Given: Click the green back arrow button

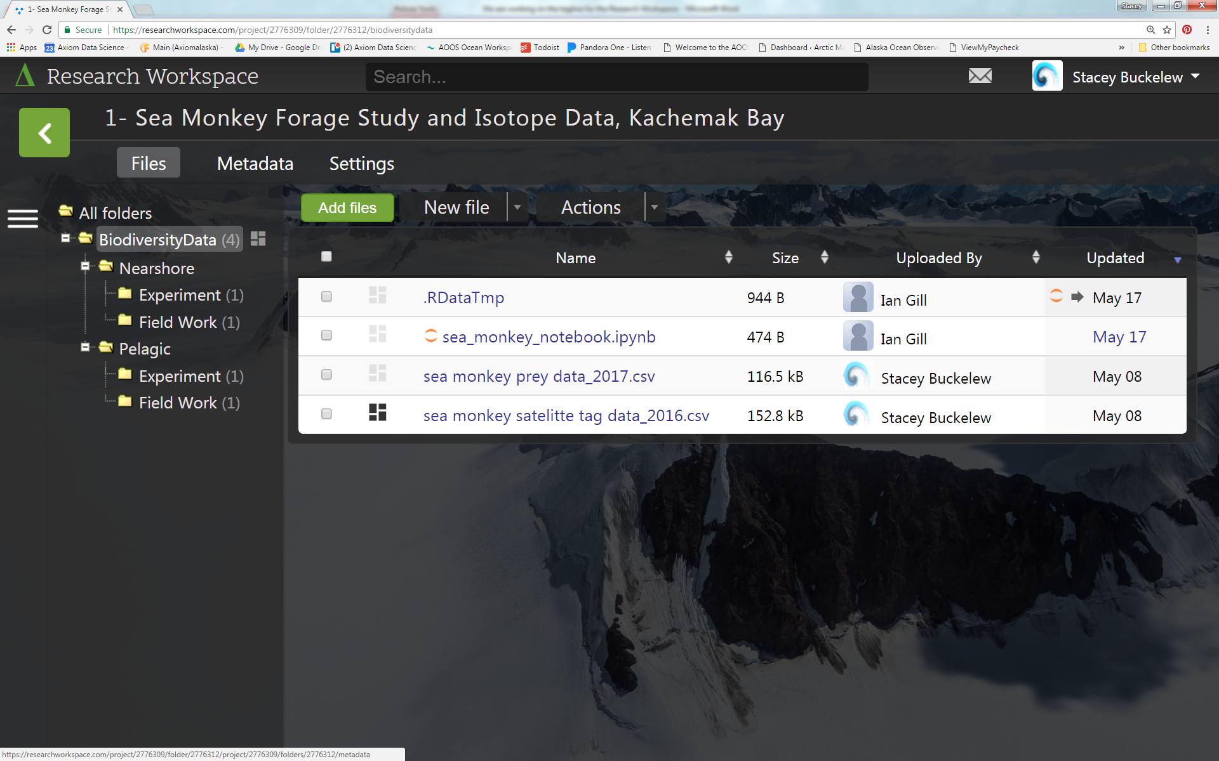Looking at the screenshot, I should pos(44,133).
